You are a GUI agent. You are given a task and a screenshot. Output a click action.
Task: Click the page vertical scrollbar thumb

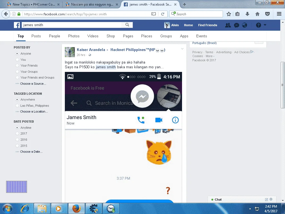point(282,85)
